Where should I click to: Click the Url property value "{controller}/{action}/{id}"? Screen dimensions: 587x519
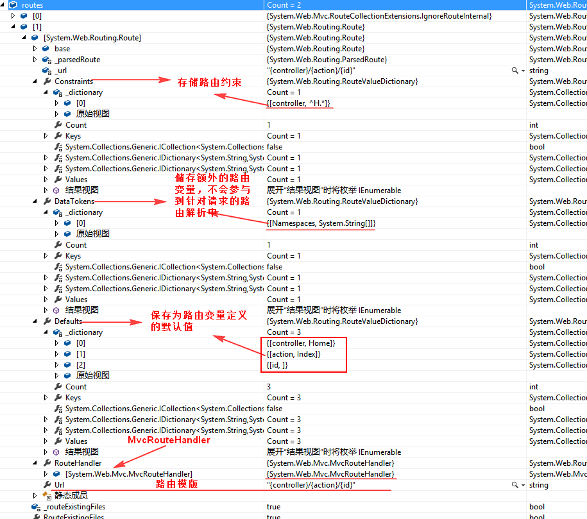click(x=311, y=484)
